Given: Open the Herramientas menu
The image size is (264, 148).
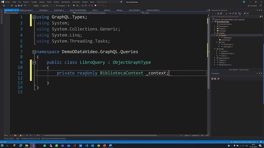Looking at the screenshot, I should click(66, 2).
